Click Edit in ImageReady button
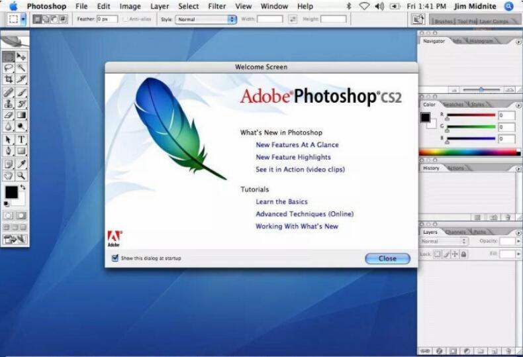This screenshot has width=523, height=357. click(15, 239)
